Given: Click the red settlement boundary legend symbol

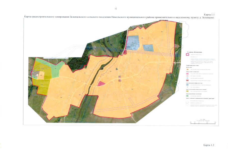Looking at the screenshot, I should pos(187,54).
